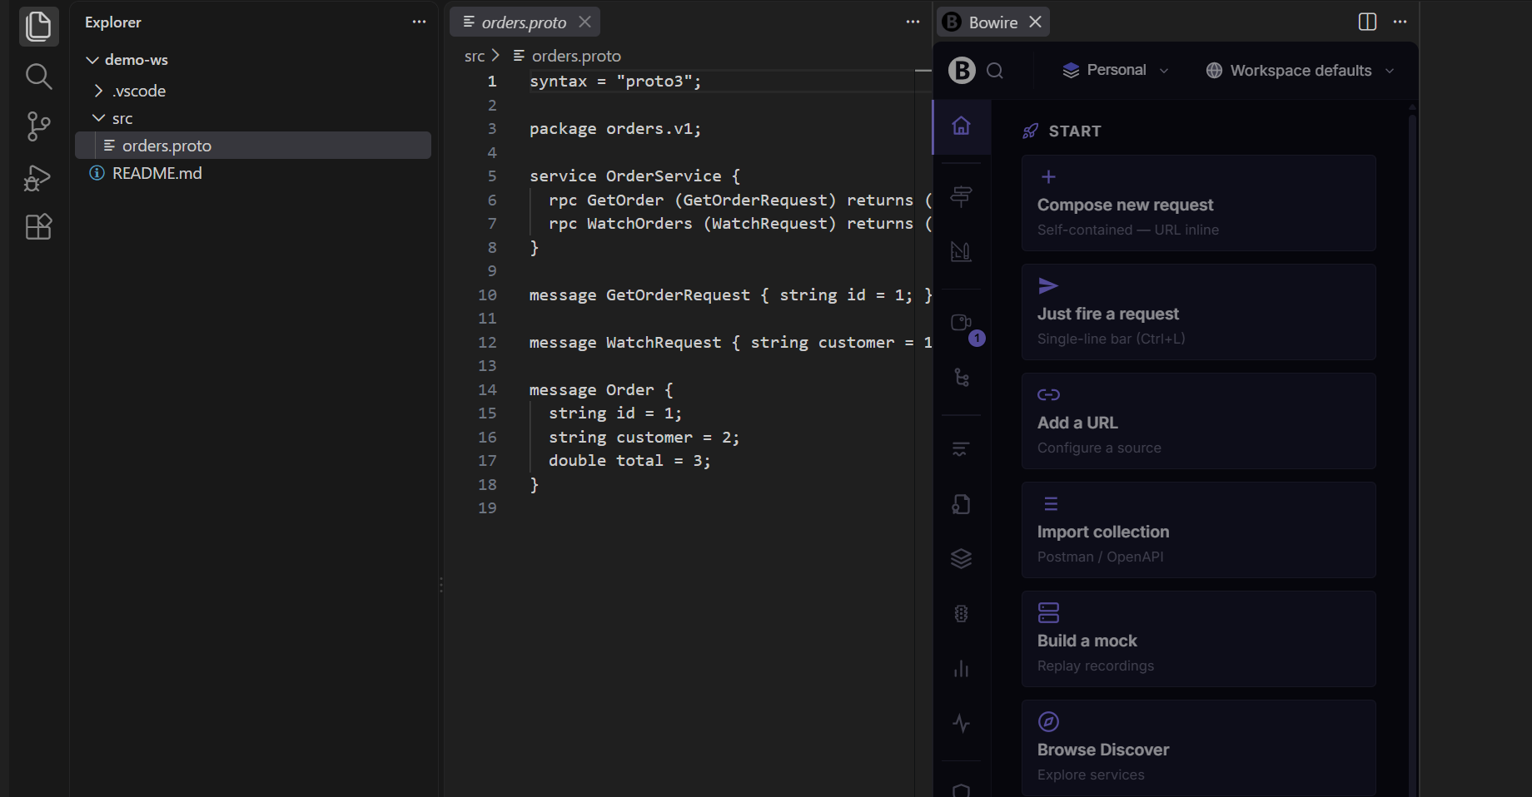This screenshot has width=1532, height=797.
Task: Click the 'rpc WatchOrders' line in the editor
Action: tap(740, 224)
